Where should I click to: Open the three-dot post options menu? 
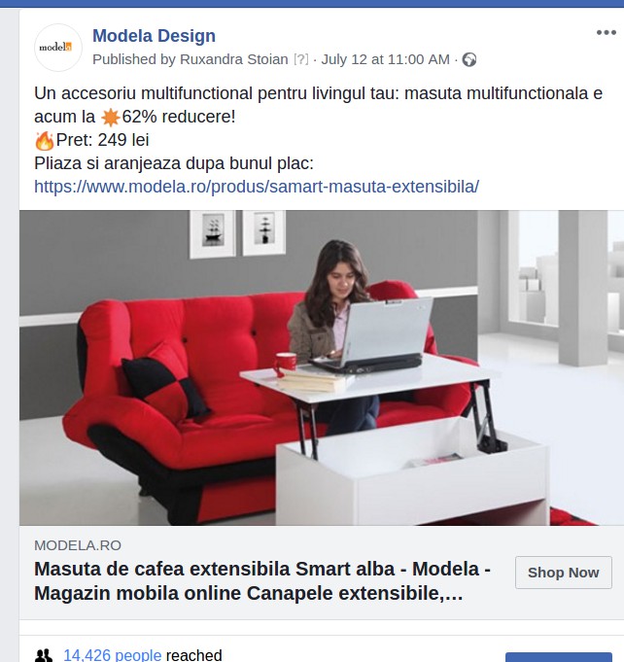pos(606,32)
